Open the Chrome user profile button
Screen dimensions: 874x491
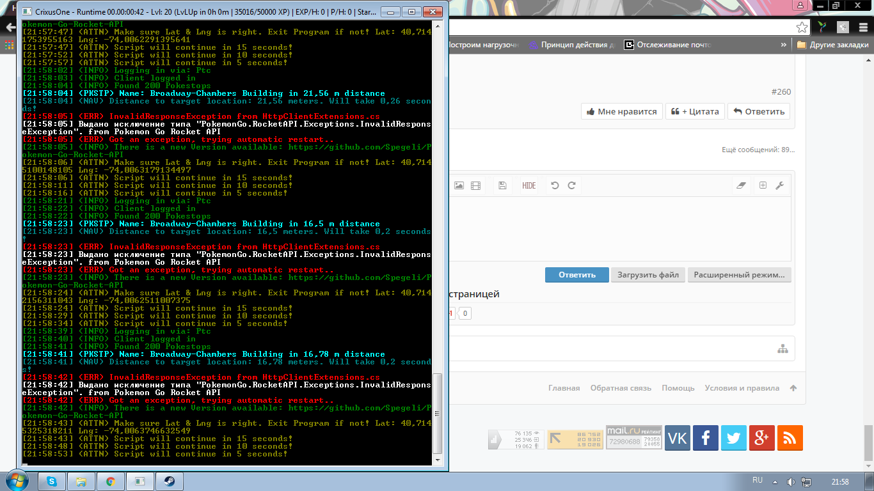click(799, 5)
